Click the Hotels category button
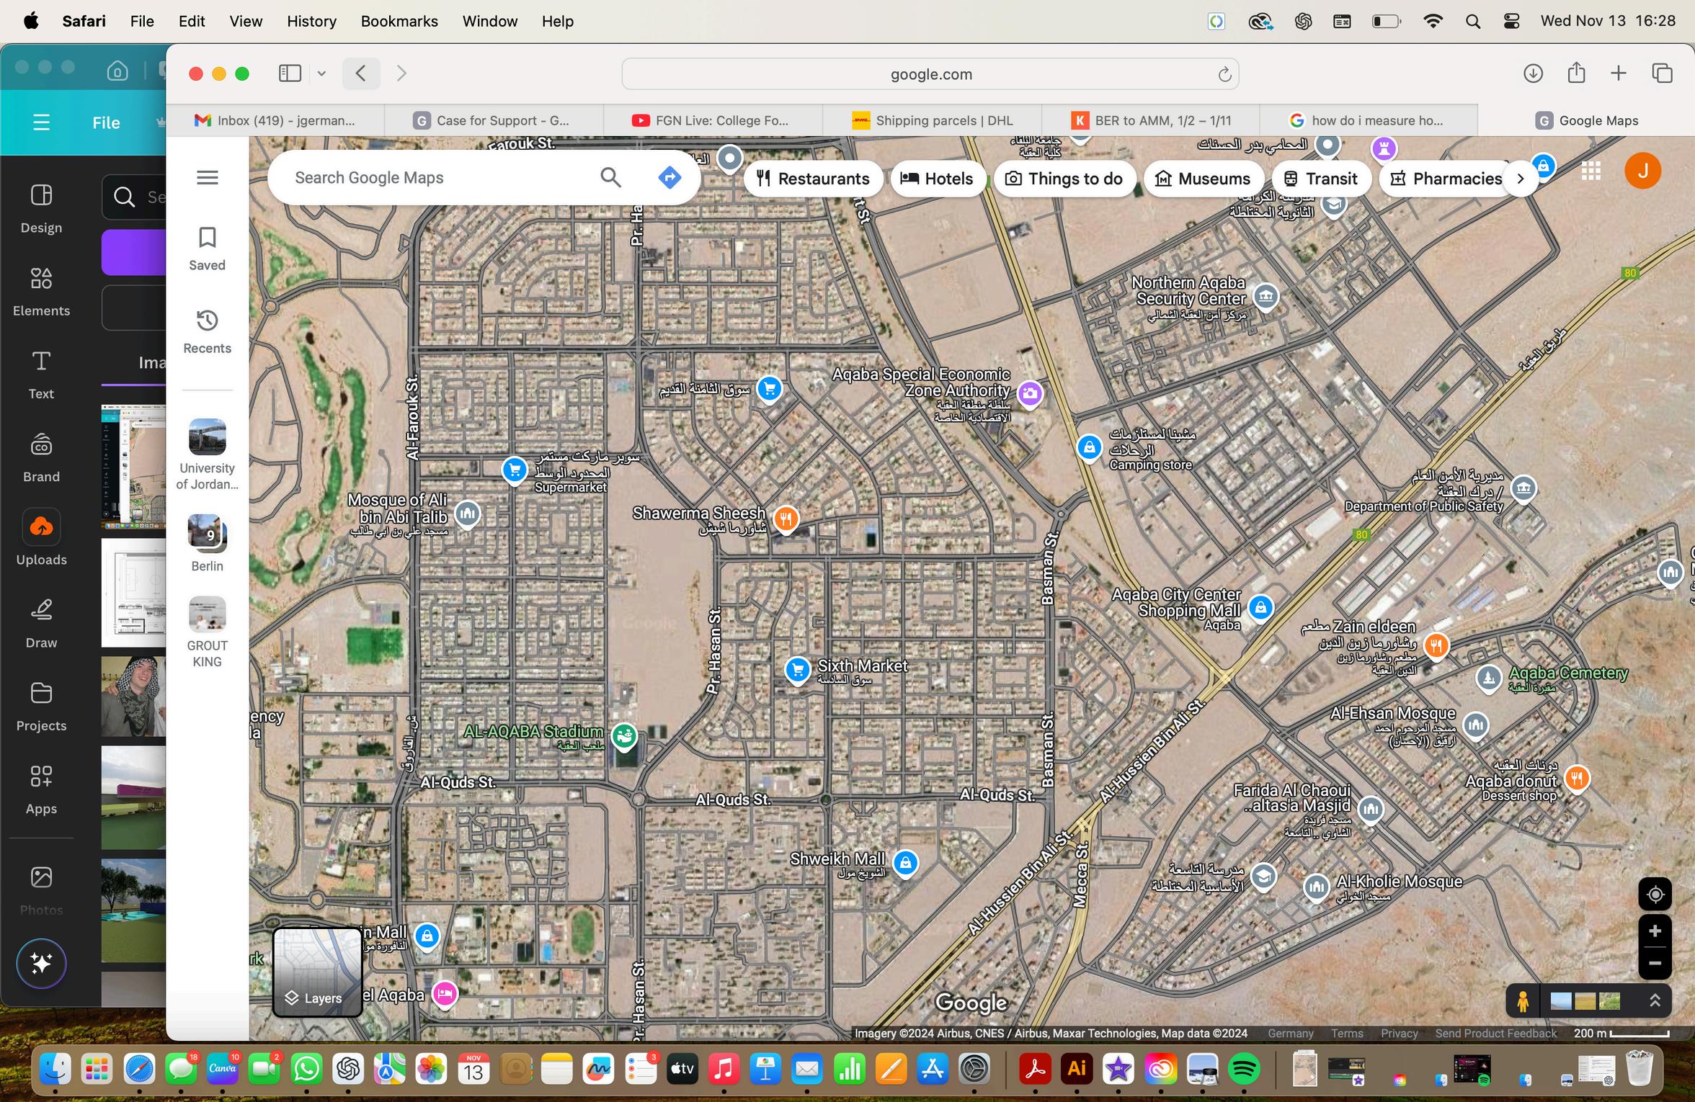 point(937,179)
